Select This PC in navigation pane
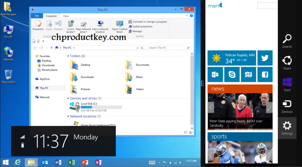302x167 pixels. point(48,88)
